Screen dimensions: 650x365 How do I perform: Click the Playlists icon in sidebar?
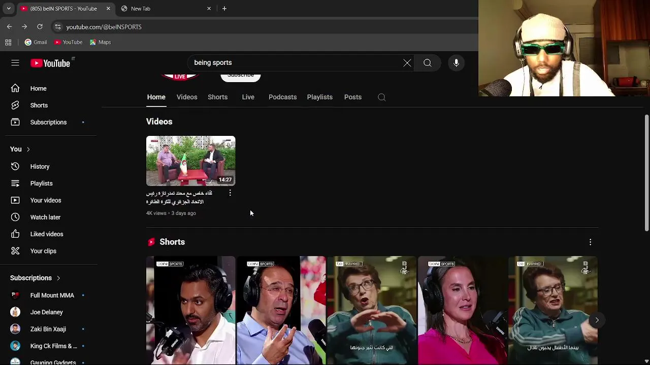pos(15,184)
